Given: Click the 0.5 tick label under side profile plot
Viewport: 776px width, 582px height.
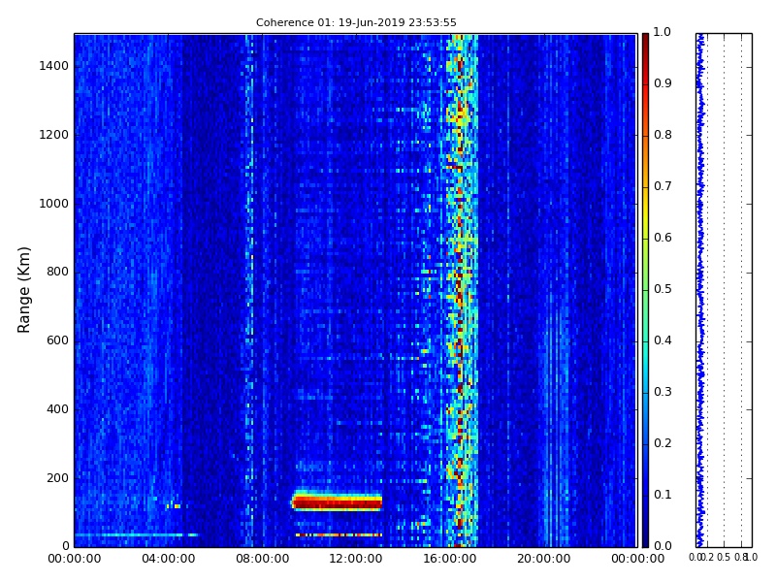Looking at the screenshot, I should pos(724,557).
